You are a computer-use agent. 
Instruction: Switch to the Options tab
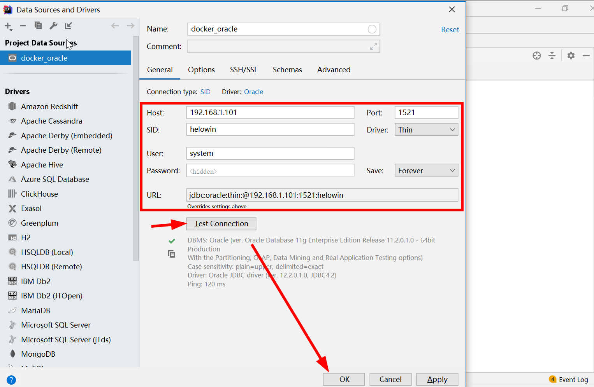201,70
